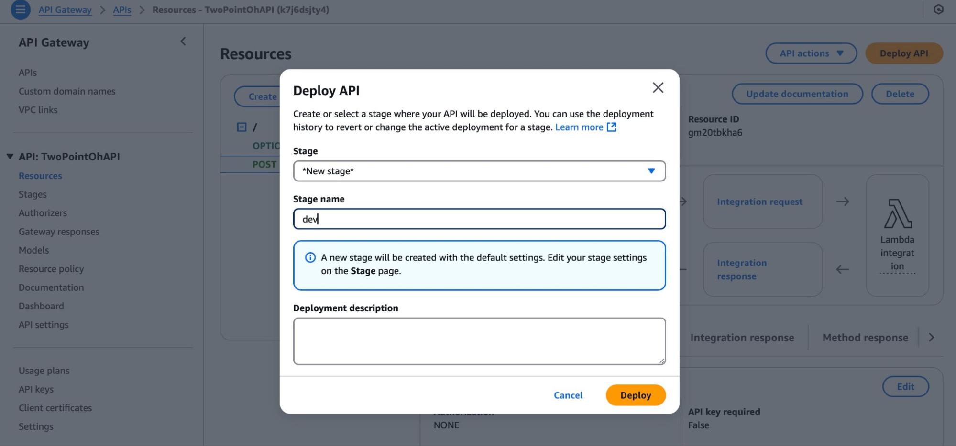Image resolution: width=956 pixels, height=446 pixels.
Task: Click the Deployment description text area
Action: [x=479, y=341]
